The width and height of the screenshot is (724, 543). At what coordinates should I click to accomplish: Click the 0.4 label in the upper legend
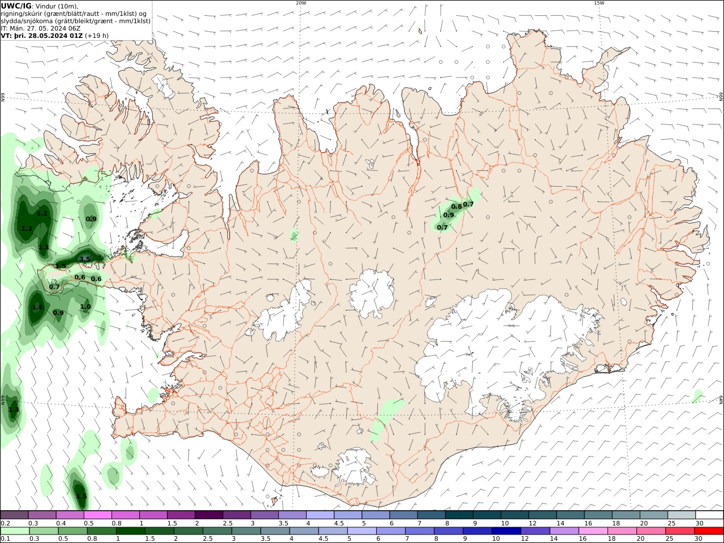[61, 523]
